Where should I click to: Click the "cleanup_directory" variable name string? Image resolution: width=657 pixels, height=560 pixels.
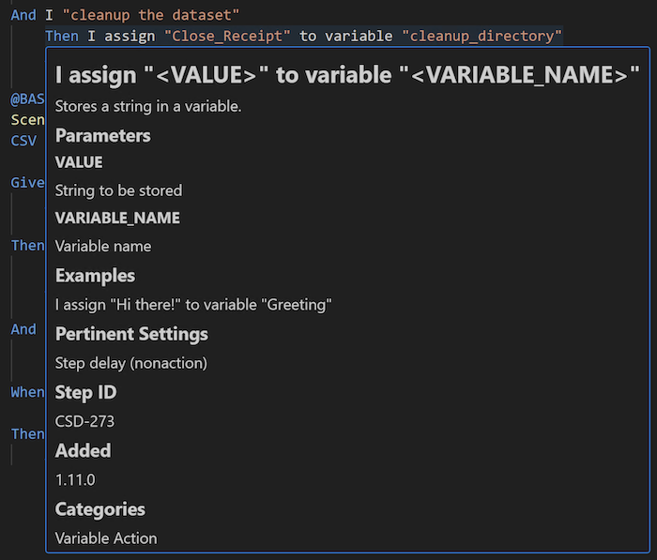click(x=481, y=37)
